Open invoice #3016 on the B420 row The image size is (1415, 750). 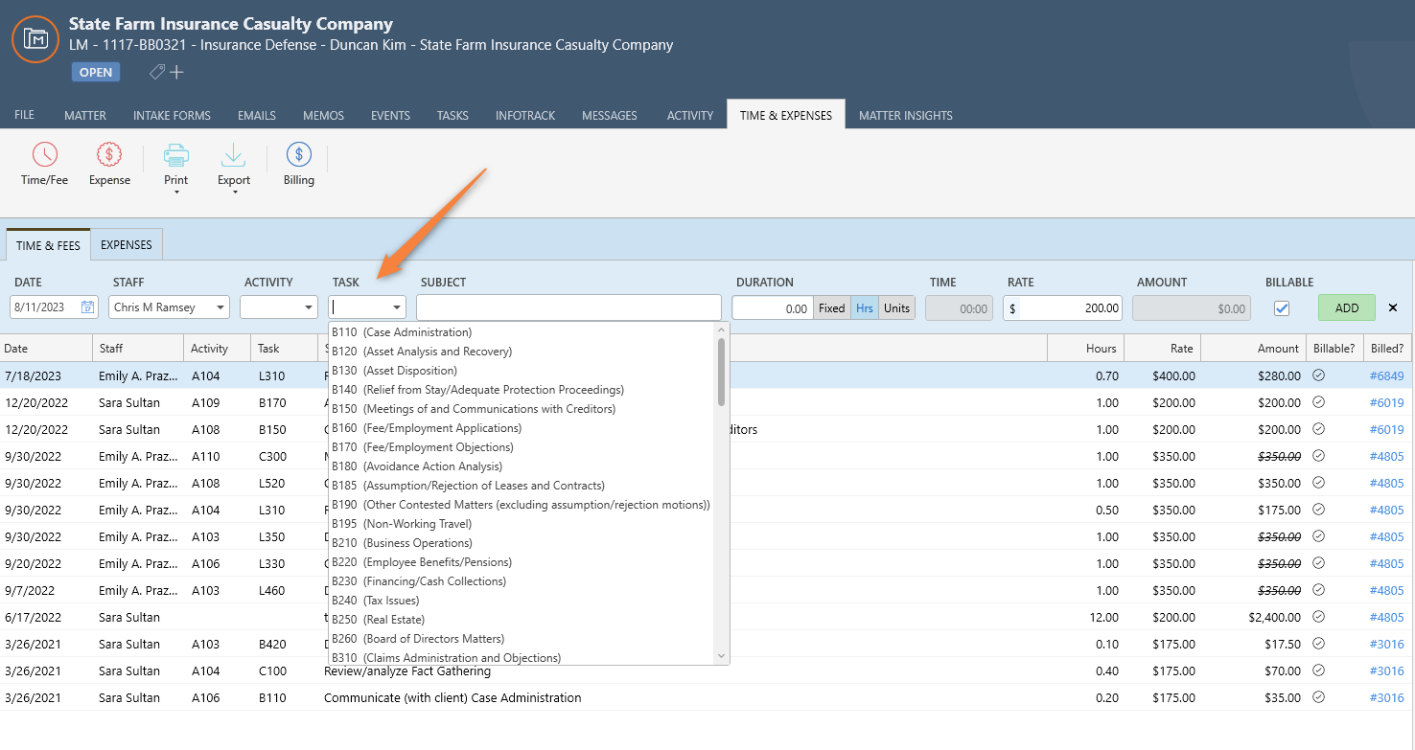point(1386,644)
